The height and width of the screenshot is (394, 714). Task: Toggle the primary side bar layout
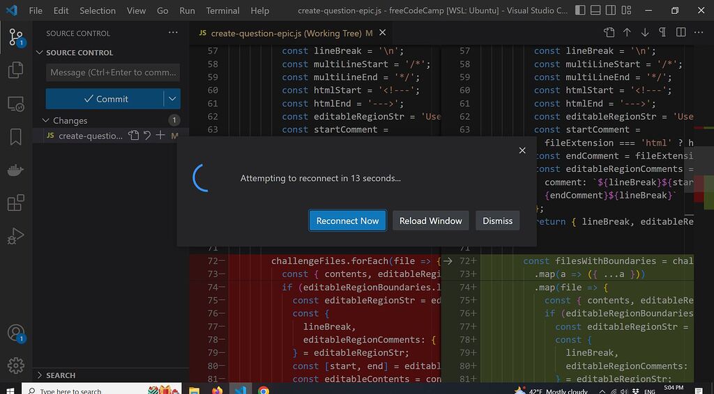[580, 10]
